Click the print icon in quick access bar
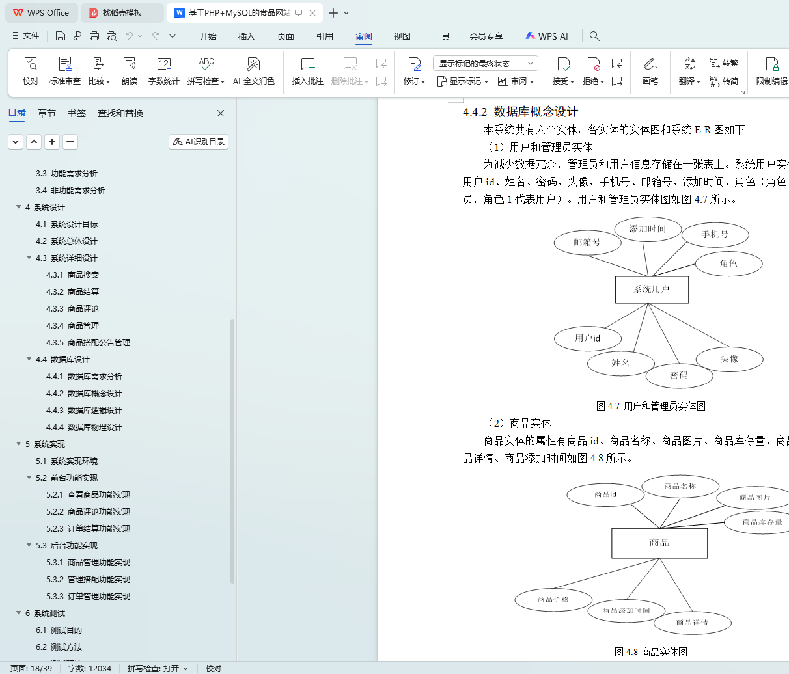Image resolution: width=789 pixels, height=674 pixels. pos(94,36)
